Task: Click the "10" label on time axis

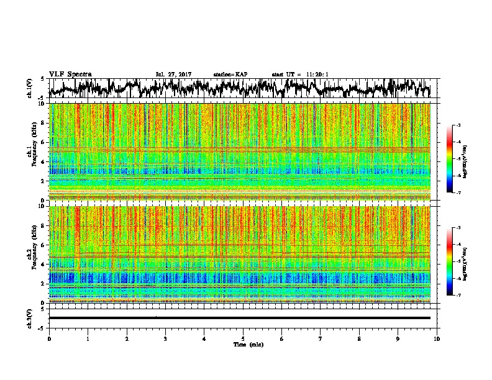Action: pyautogui.click(x=437, y=339)
